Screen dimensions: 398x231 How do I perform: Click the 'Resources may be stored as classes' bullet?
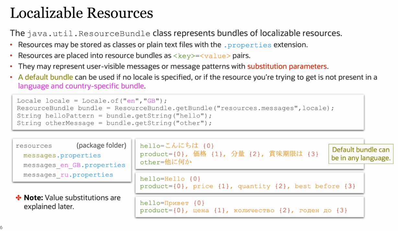tap(163, 45)
